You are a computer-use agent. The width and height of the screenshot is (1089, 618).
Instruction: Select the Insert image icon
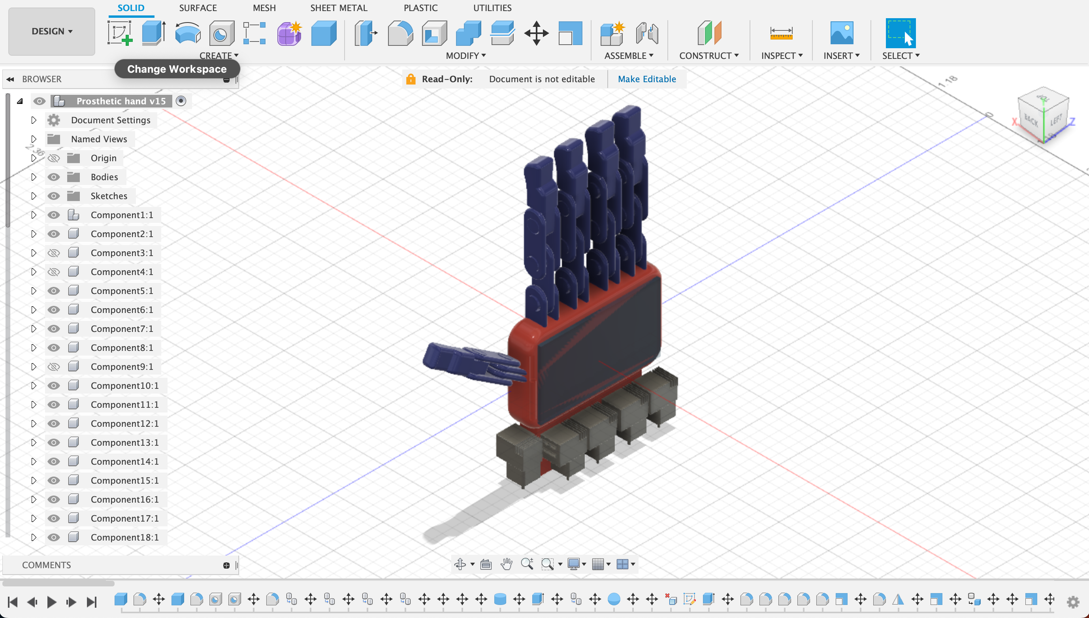[842, 33]
